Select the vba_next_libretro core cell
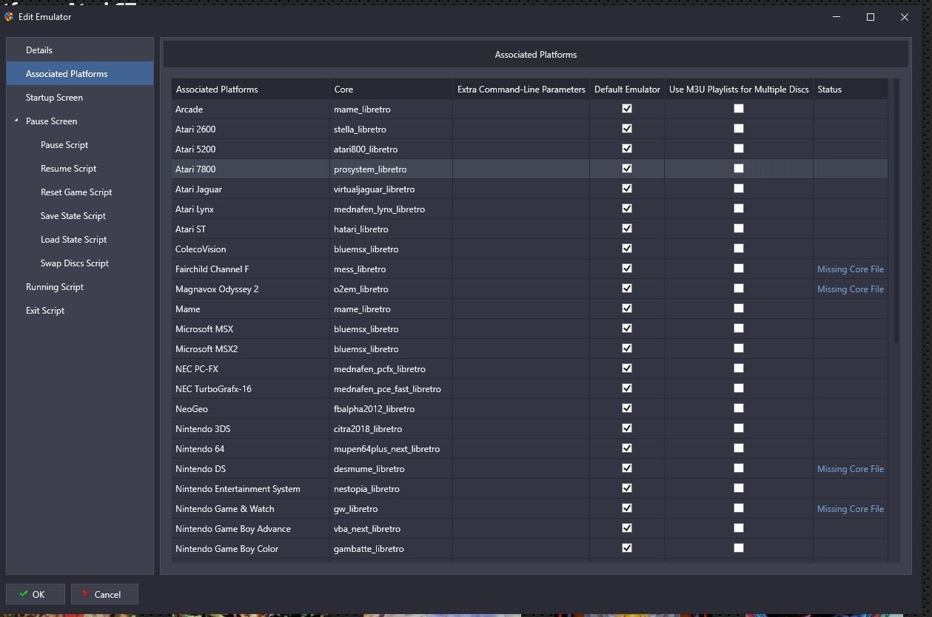 pyautogui.click(x=392, y=529)
